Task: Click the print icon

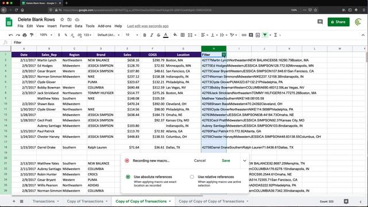Action: [x=25, y=35]
